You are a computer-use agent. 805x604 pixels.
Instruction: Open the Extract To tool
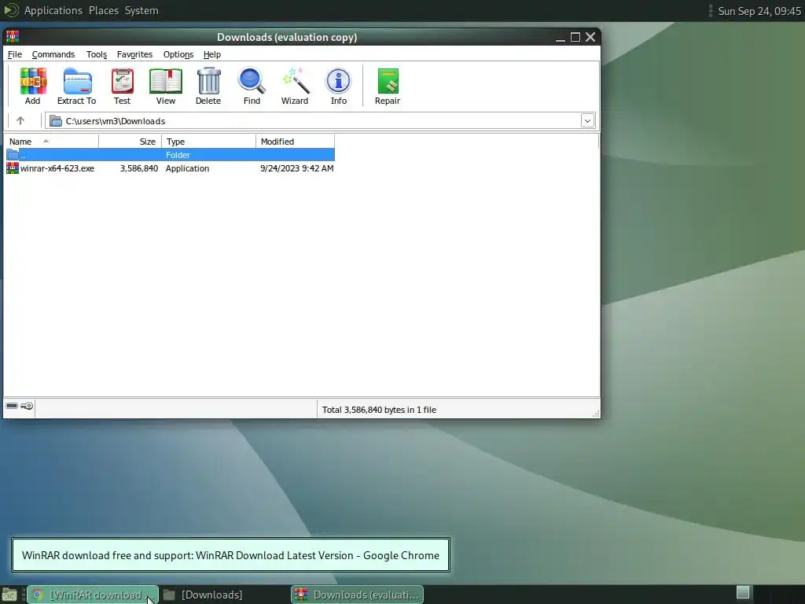pyautogui.click(x=76, y=87)
